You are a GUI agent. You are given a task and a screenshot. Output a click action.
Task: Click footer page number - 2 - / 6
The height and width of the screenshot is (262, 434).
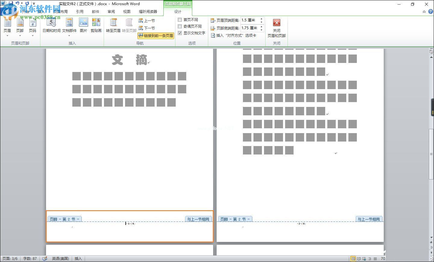301,224
